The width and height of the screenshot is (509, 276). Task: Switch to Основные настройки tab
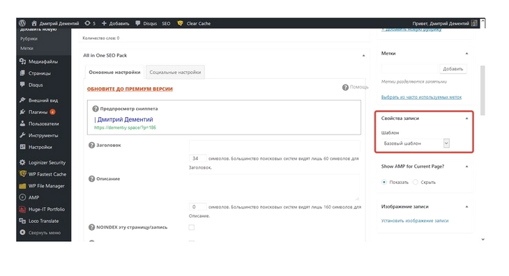tap(114, 72)
